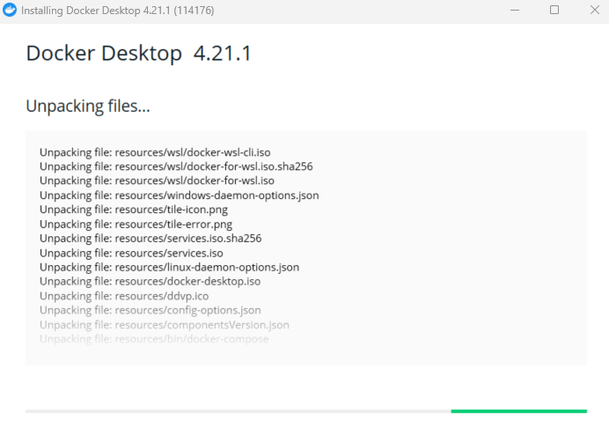The height and width of the screenshot is (421, 609).
Task: Maximize the Docker installer window
Action: (554, 10)
